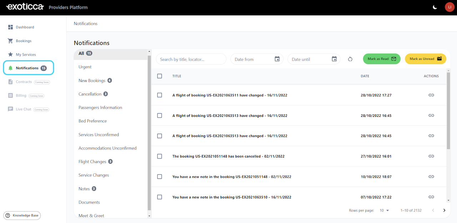The image size is (457, 223).
Task: Check the new note US-EX2021051148 row
Action: (160, 177)
